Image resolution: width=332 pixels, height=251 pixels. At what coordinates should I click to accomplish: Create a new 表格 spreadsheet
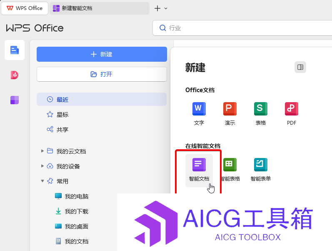point(261,114)
